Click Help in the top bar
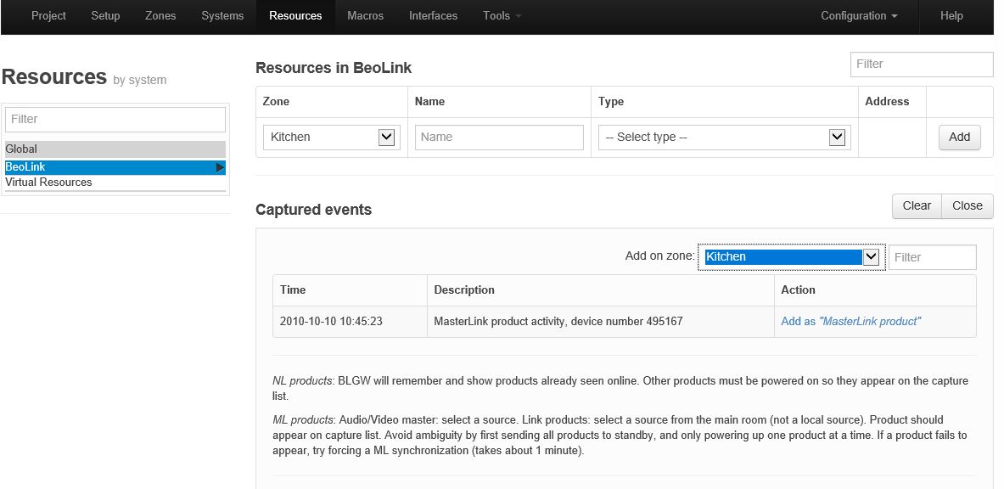The image size is (1004, 489). (951, 16)
